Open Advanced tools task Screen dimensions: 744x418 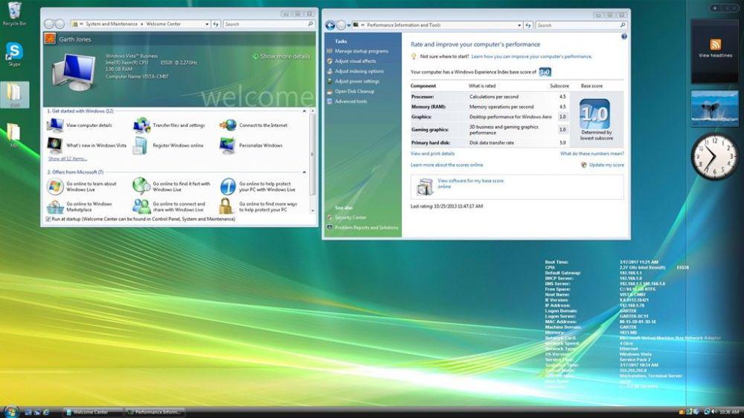click(x=350, y=101)
